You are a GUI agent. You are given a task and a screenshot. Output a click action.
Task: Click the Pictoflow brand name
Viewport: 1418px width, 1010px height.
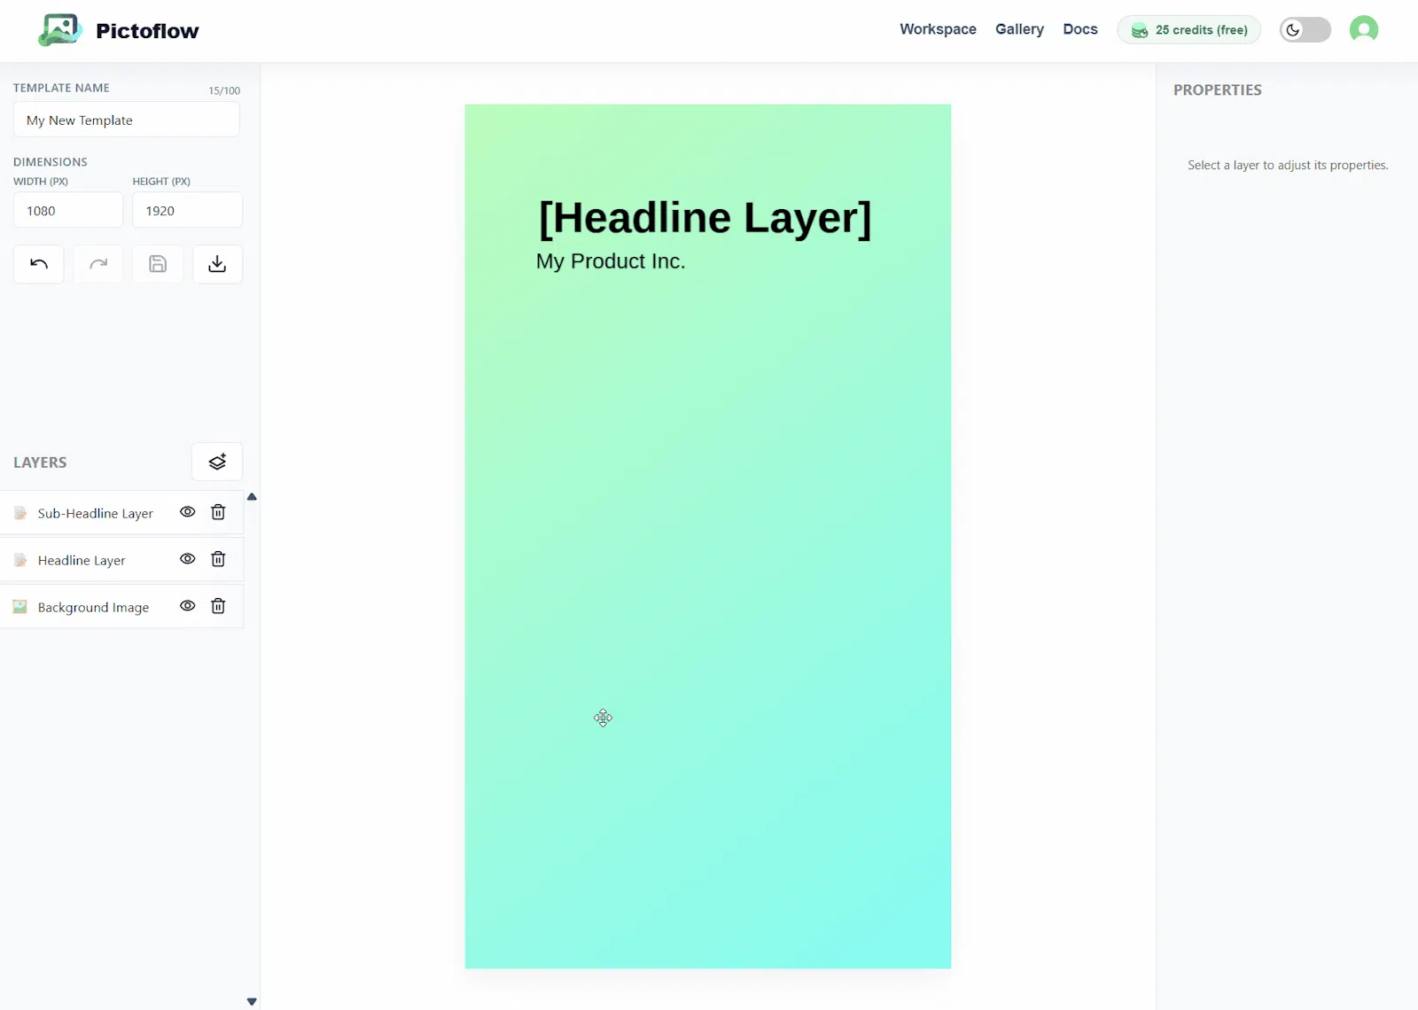pyautogui.click(x=147, y=31)
